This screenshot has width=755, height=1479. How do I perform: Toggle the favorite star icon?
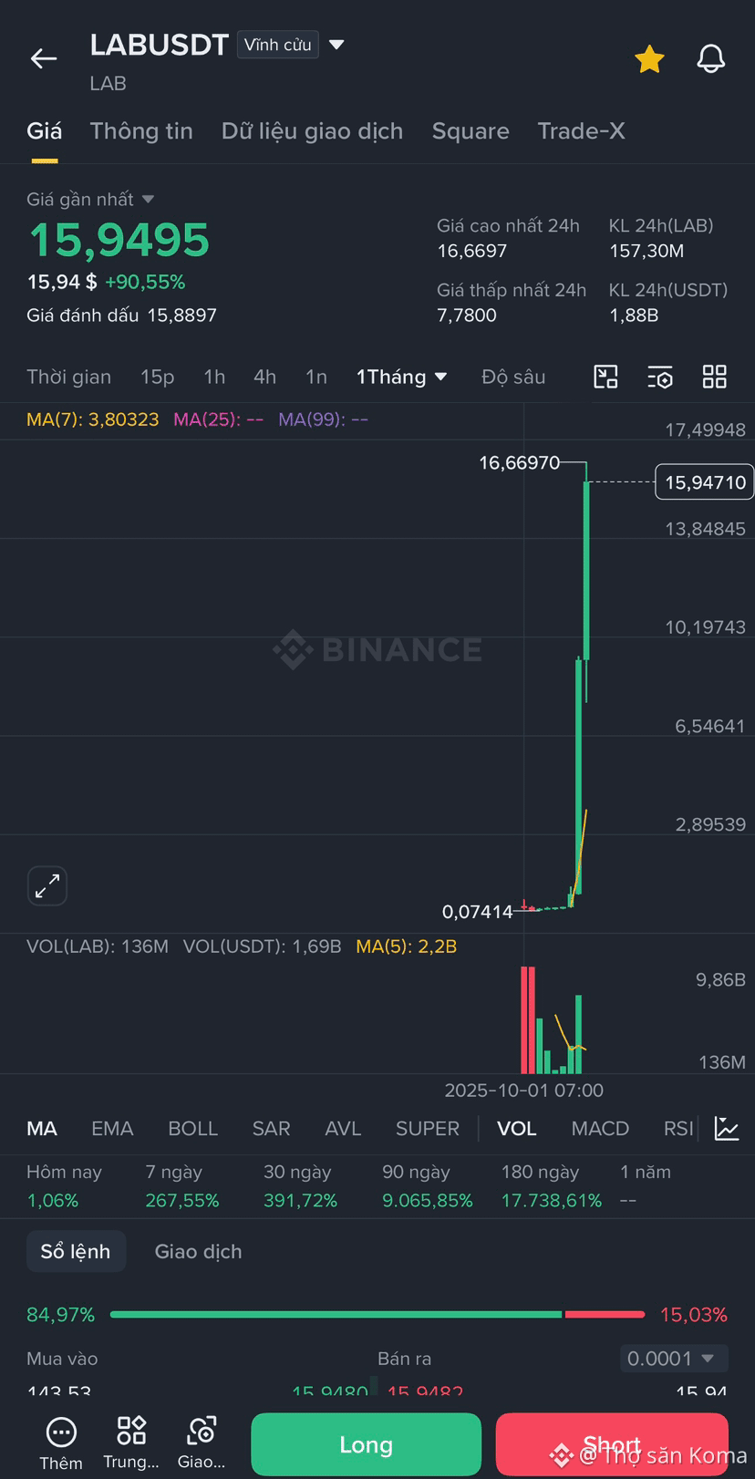(649, 59)
